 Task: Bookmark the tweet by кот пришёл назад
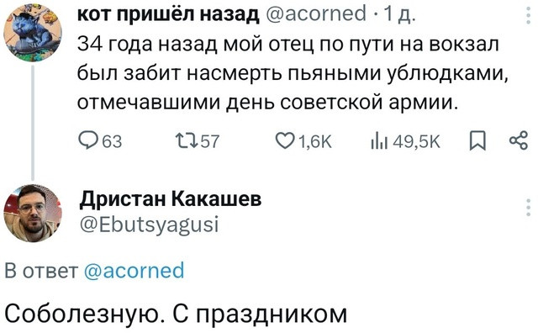pyautogui.click(x=478, y=141)
